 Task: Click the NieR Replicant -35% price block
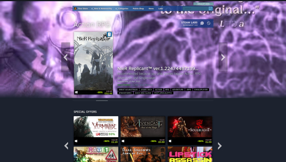tap(104, 92)
